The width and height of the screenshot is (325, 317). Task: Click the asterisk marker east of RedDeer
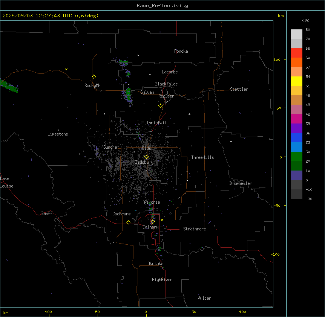(x=189, y=114)
